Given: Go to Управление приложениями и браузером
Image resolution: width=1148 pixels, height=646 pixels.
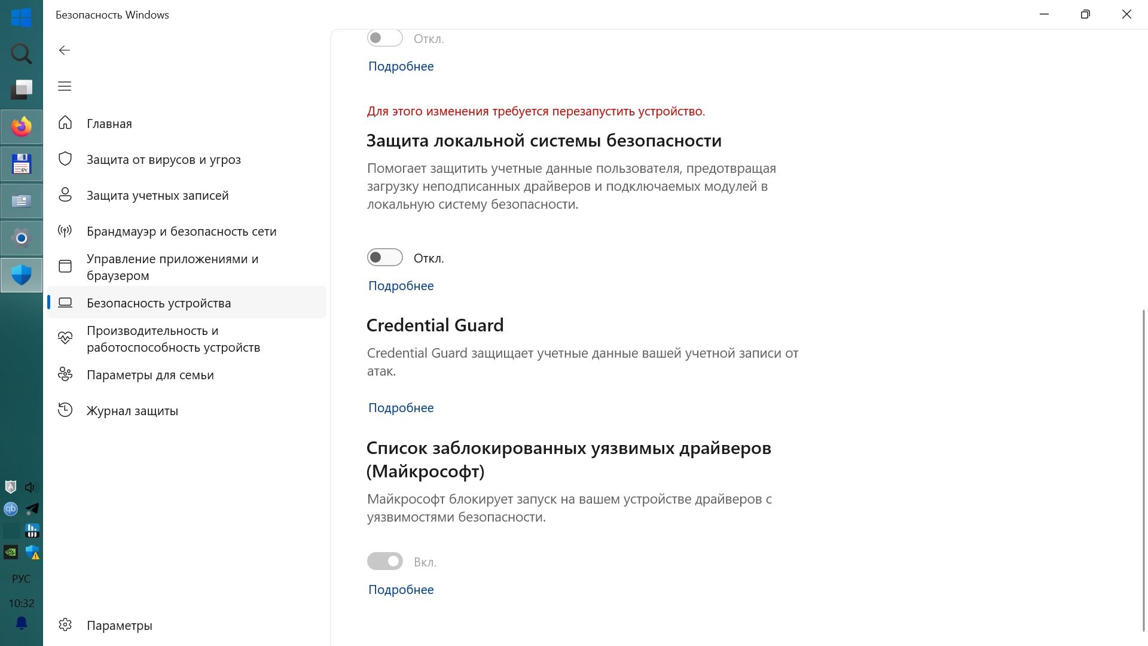Looking at the screenshot, I should tap(172, 267).
